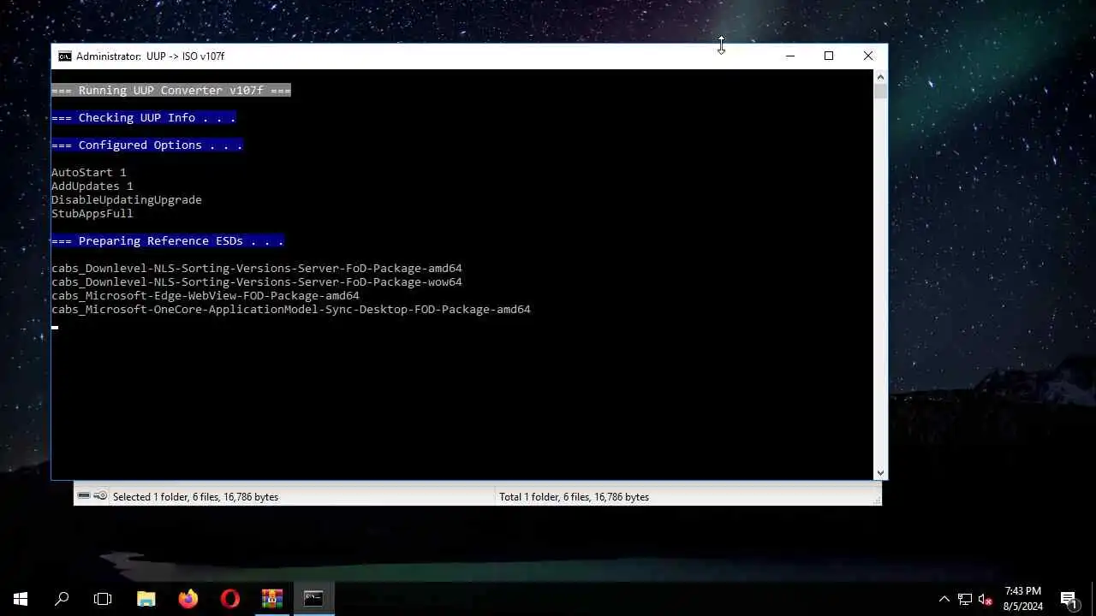
Task: Click the "Administrator: UUP -> ISO v107f" title text
Action: click(x=150, y=56)
